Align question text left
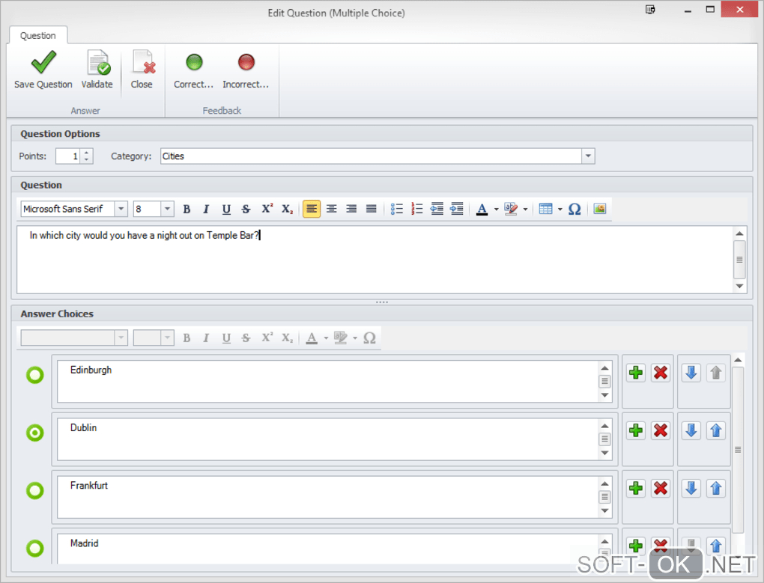Image resolution: width=764 pixels, height=583 pixels. click(312, 209)
